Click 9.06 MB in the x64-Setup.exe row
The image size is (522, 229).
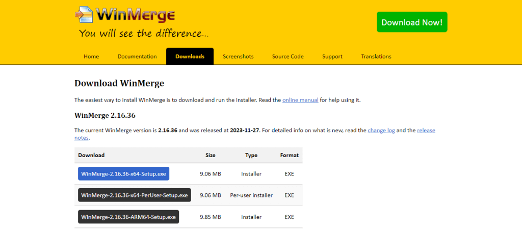pyautogui.click(x=211, y=174)
